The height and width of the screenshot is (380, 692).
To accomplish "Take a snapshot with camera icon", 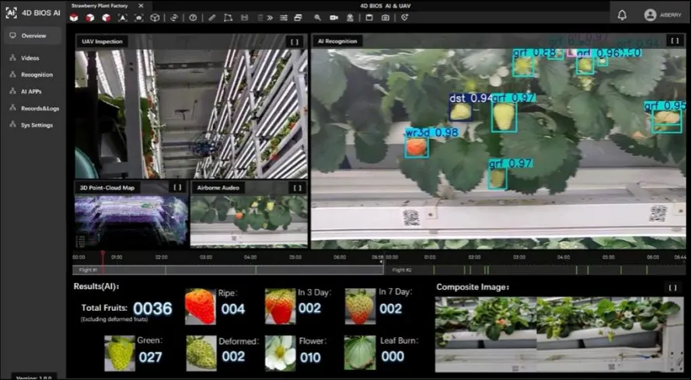I will tap(385, 17).
